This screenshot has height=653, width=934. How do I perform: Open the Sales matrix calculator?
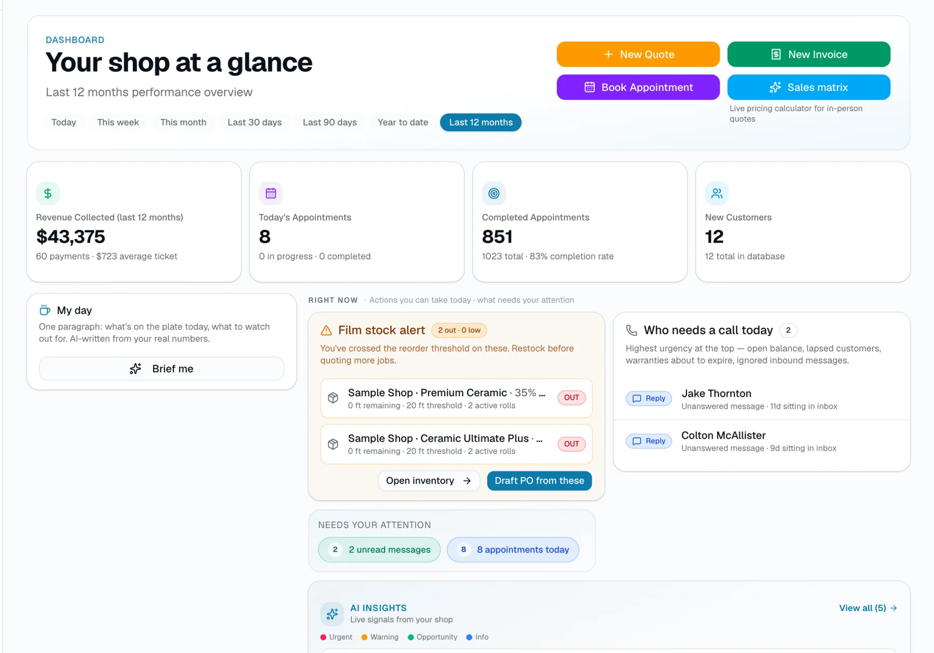pyautogui.click(x=808, y=87)
